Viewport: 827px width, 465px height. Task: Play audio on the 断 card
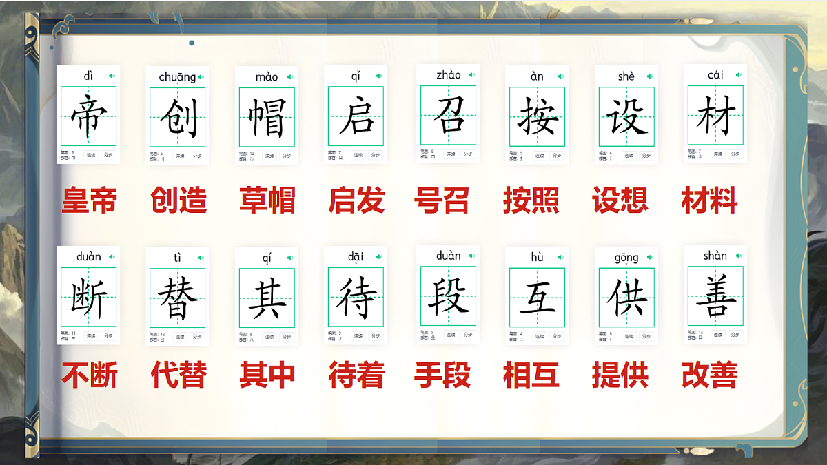tap(112, 257)
